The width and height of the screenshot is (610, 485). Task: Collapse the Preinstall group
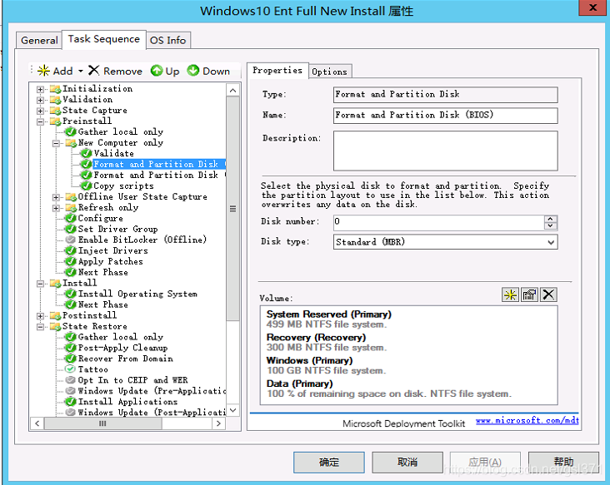40,122
